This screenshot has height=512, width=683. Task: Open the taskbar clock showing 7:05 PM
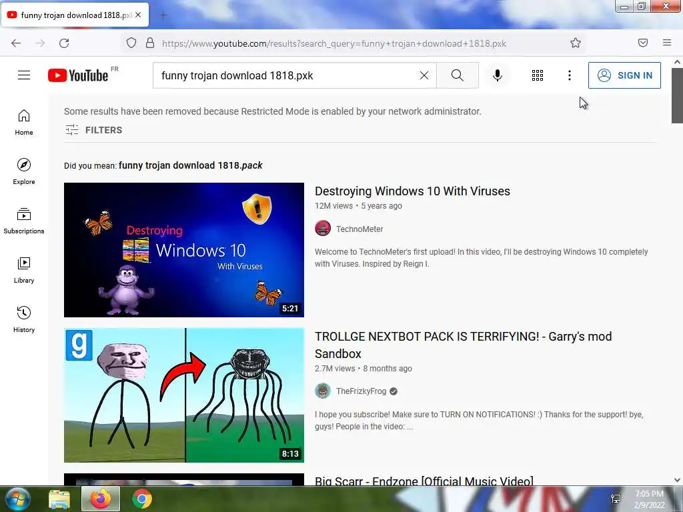tap(650, 499)
